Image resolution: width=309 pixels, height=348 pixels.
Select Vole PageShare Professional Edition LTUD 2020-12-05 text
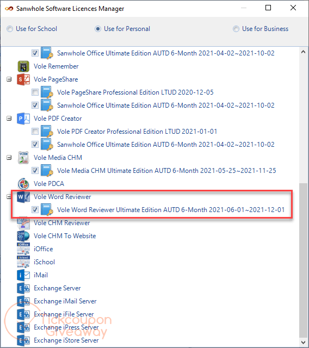pos(135,92)
